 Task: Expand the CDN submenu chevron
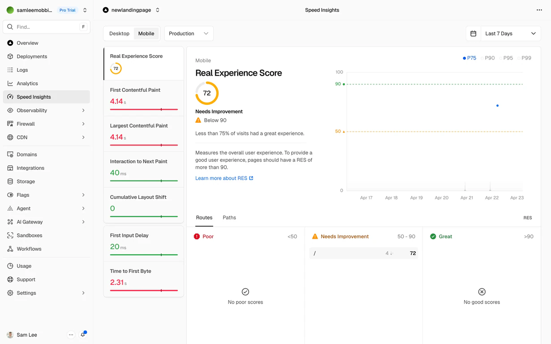tap(83, 137)
